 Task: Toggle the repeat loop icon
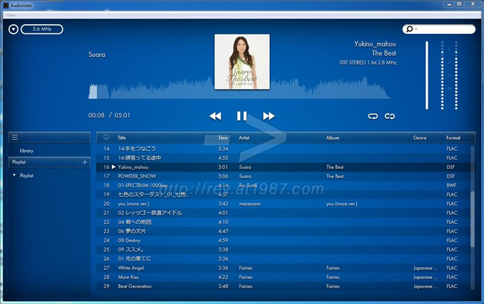[x=373, y=116]
